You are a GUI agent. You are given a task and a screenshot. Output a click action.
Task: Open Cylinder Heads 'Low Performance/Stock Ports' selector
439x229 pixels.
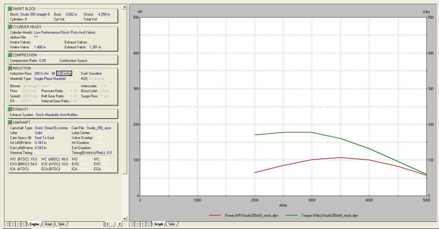tap(65, 33)
